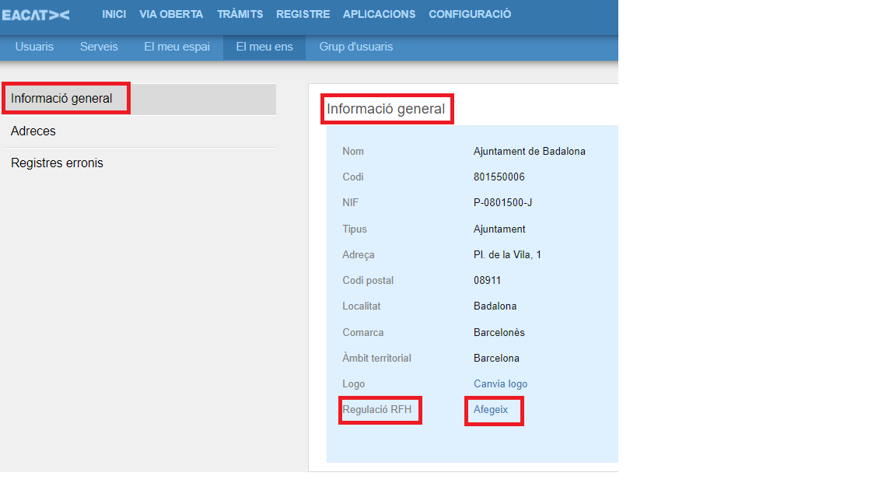This screenshot has height=504, width=896.
Task: Open the TRÀMITS menu item
Action: 240,14
